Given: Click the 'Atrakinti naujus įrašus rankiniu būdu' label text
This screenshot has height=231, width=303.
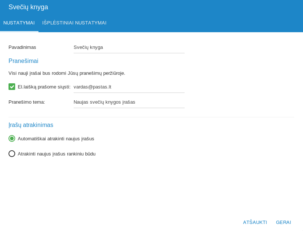Looking at the screenshot, I should [57, 154].
